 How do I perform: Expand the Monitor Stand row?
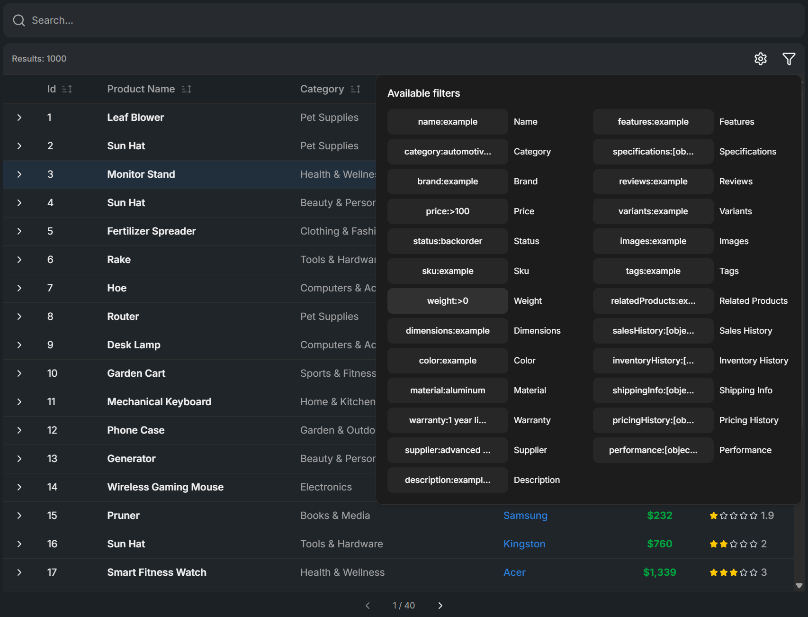(19, 174)
